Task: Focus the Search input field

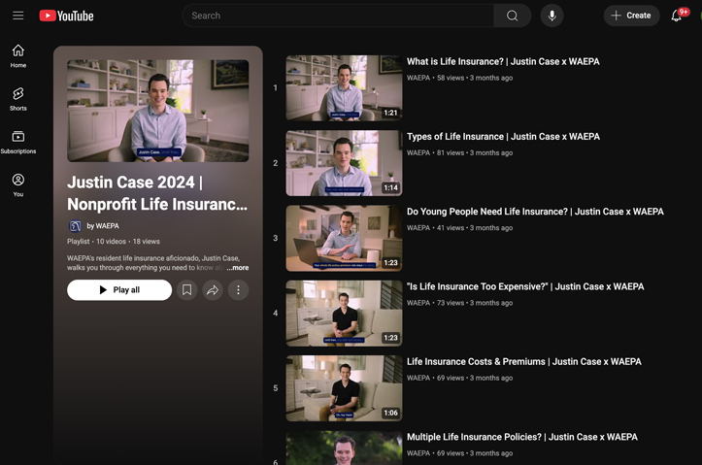Action: coord(338,16)
